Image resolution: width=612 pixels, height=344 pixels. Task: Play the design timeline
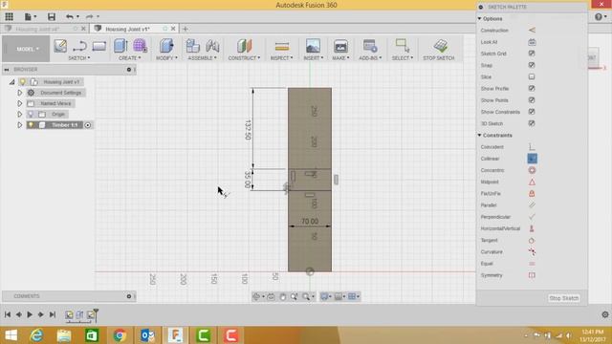coord(30,314)
